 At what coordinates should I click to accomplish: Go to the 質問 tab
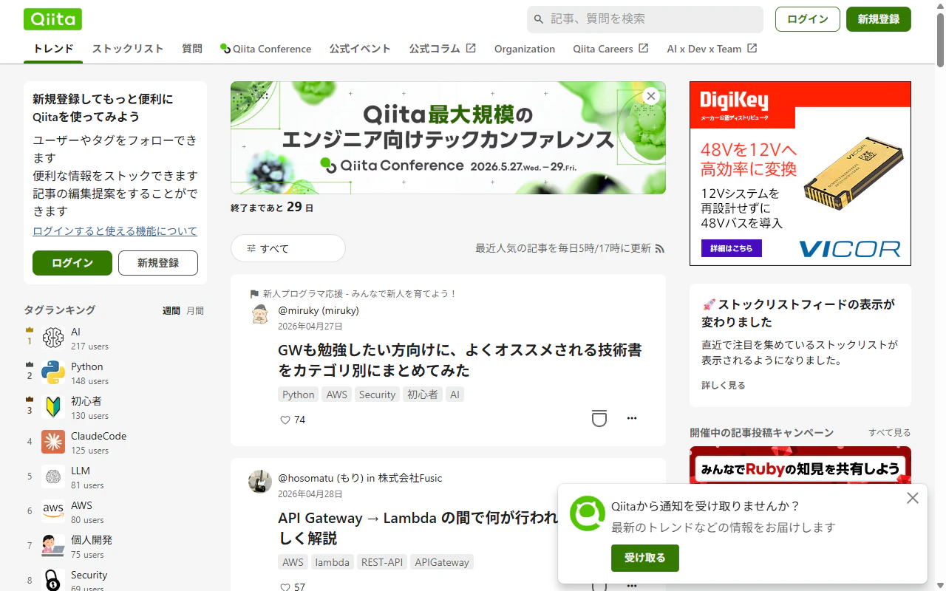tap(192, 49)
